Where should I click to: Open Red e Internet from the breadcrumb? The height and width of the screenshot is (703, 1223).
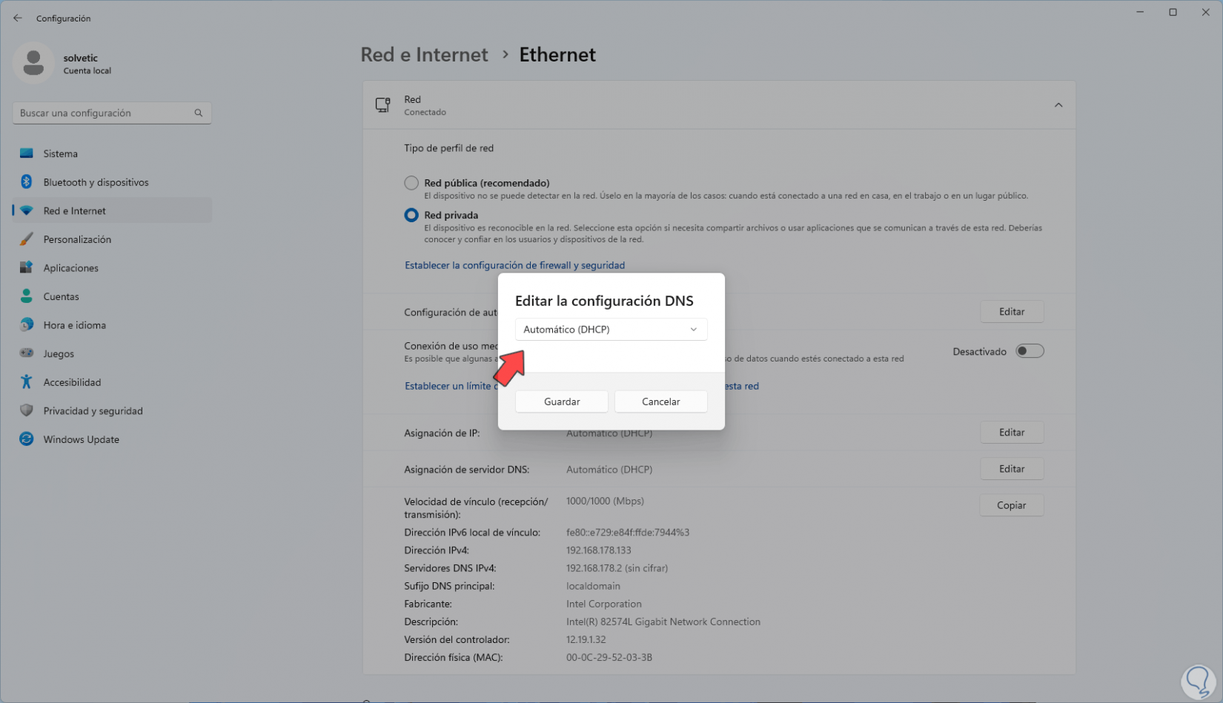[x=424, y=54]
